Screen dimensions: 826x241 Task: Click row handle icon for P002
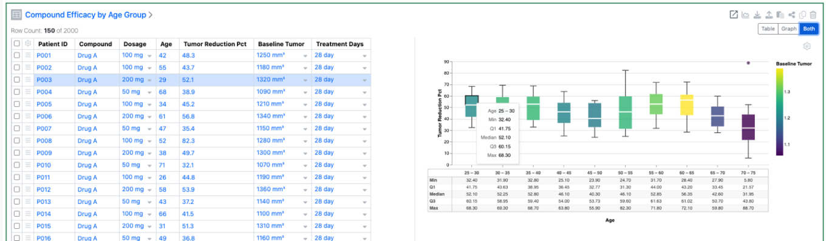[28, 67]
